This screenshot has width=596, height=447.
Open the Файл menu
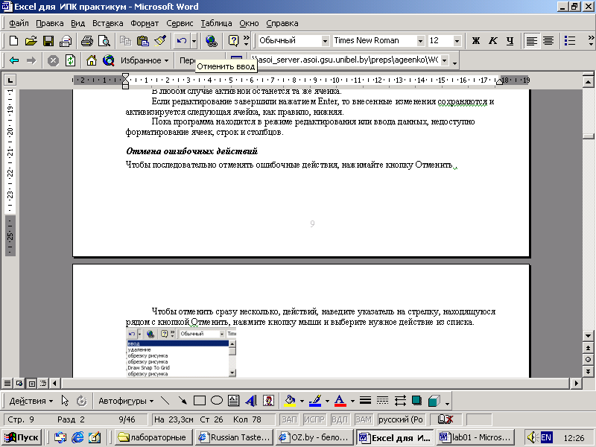[x=19, y=23]
